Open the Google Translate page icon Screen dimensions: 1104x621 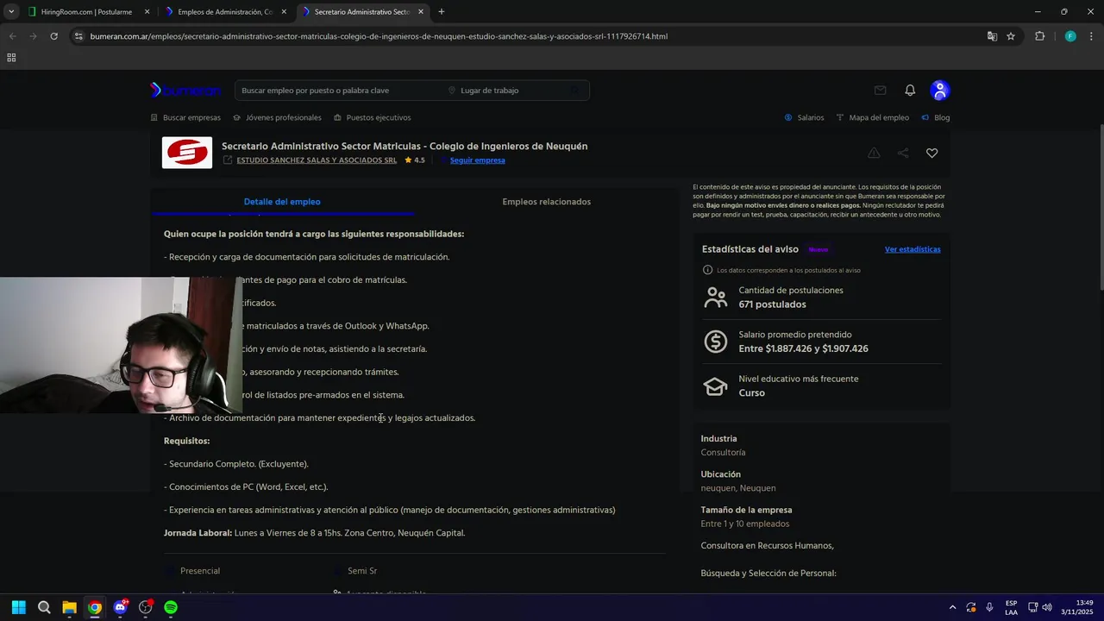pos(992,36)
